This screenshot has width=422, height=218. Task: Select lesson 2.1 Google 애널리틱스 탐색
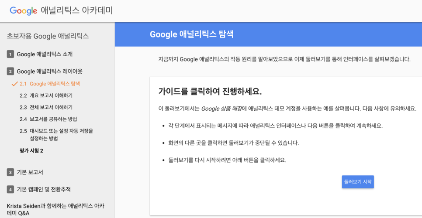point(50,84)
